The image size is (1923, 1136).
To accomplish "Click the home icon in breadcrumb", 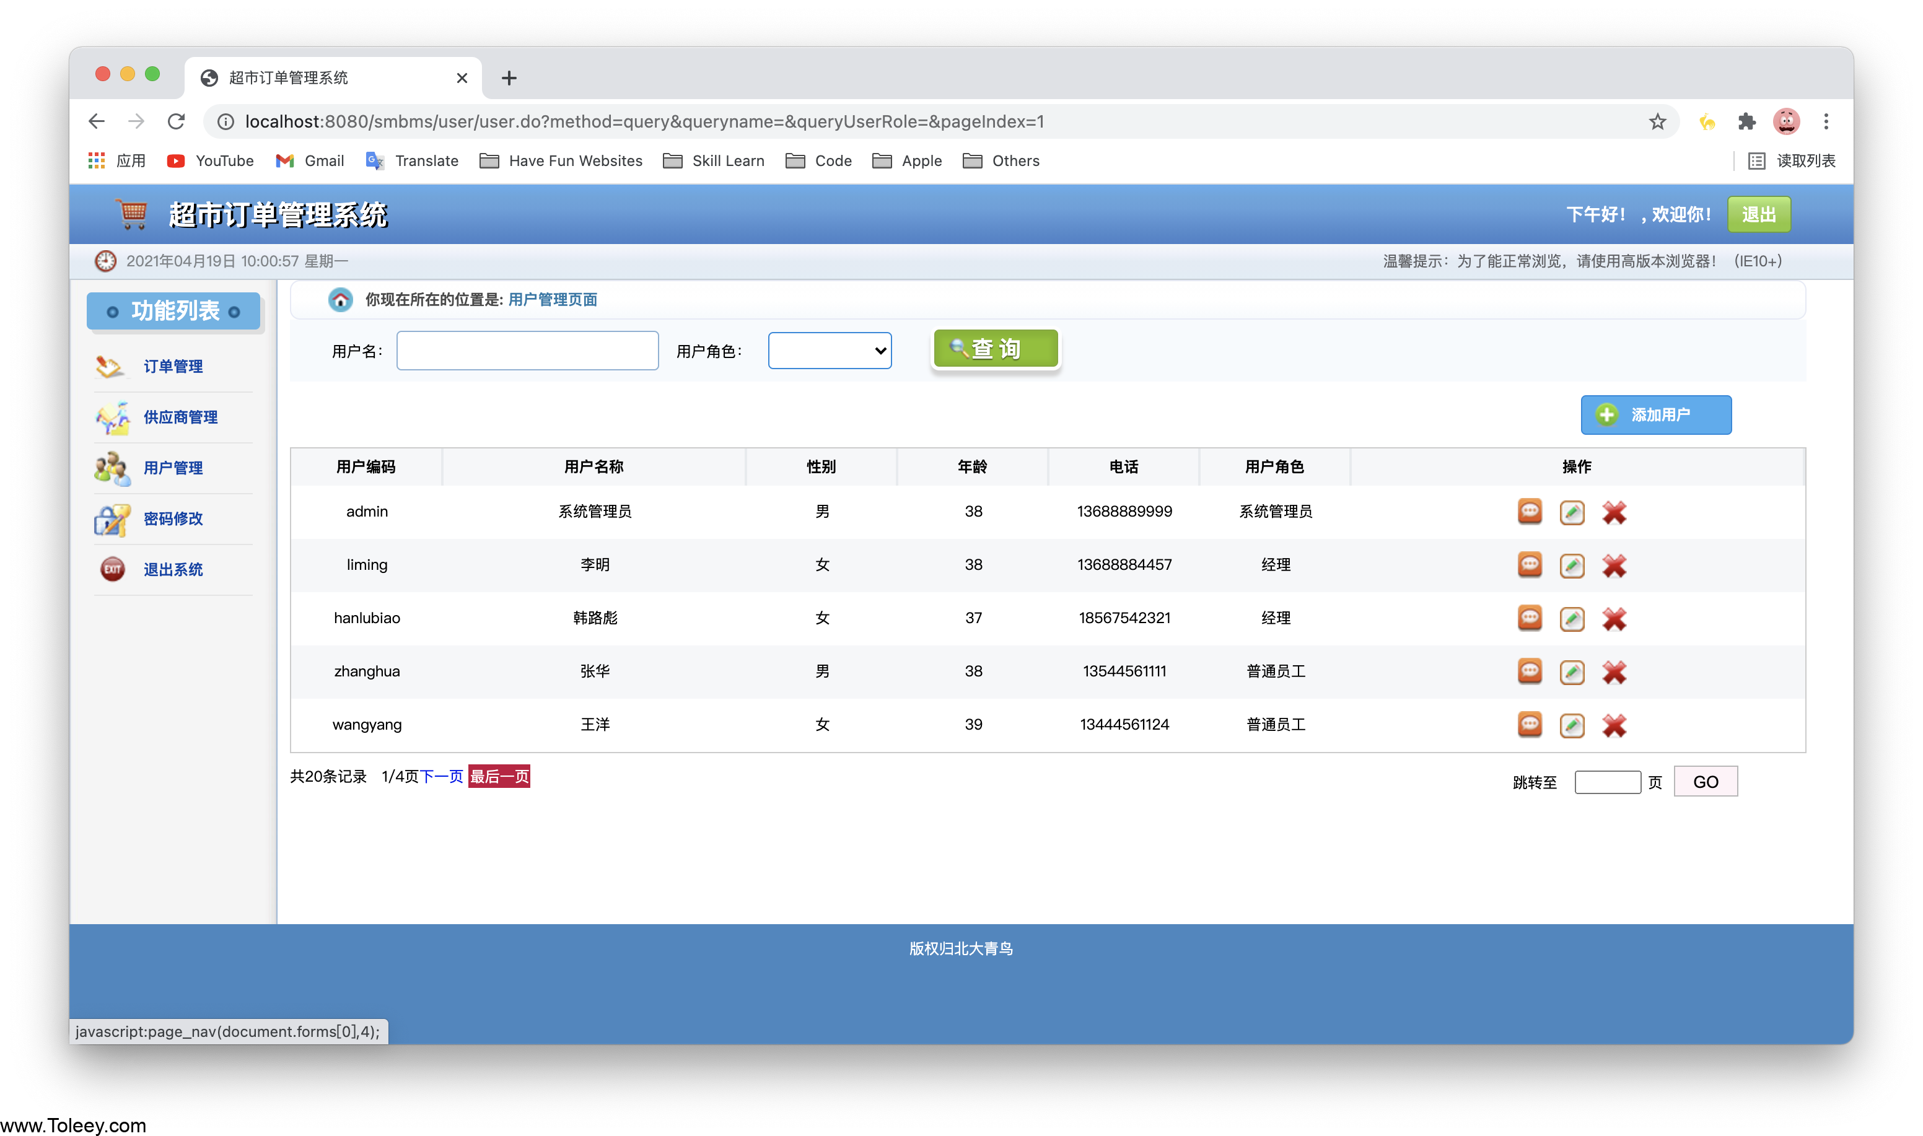I will (x=340, y=299).
